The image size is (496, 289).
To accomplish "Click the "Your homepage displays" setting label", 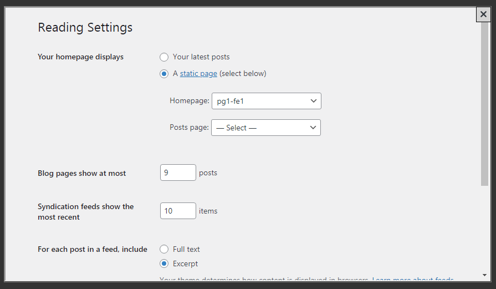I will [x=80, y=57].
